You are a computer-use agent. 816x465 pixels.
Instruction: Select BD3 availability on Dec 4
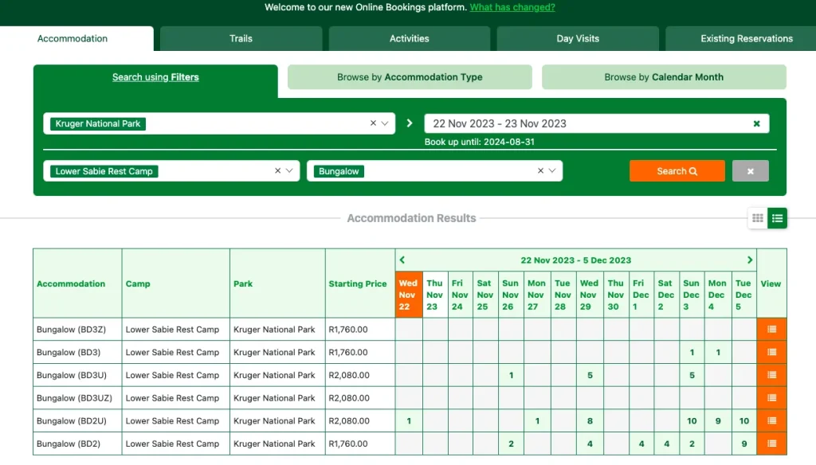(x=718, y=352)
